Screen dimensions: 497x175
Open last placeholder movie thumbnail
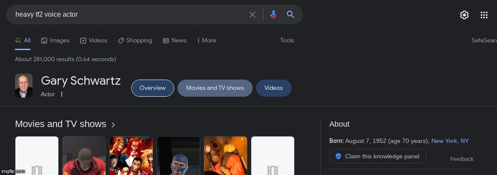273,156
